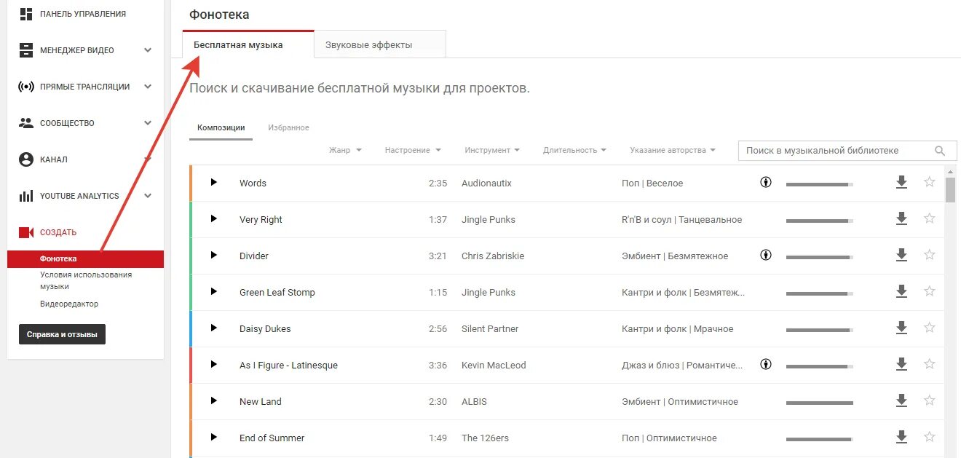Click artist name Kevin MacLeod
This screenshot has width=961, height=458.
(x=494, y=365)
